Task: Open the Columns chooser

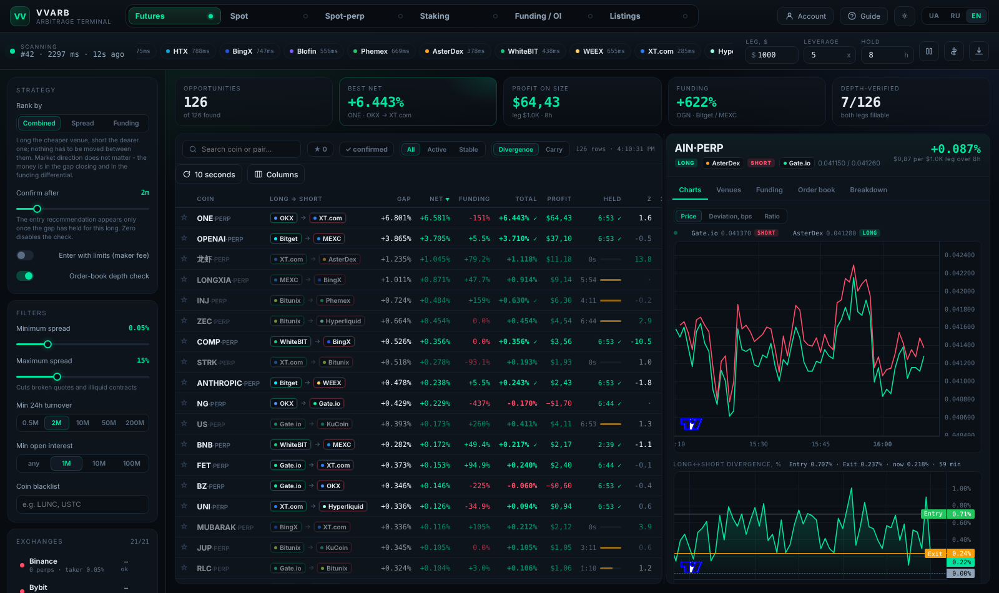Action: click(x=276, y=175)
